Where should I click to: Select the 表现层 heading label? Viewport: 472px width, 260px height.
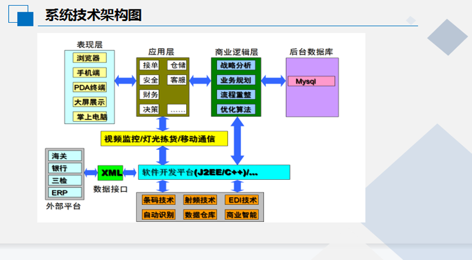pyautogui.click(x=90, y=45)
